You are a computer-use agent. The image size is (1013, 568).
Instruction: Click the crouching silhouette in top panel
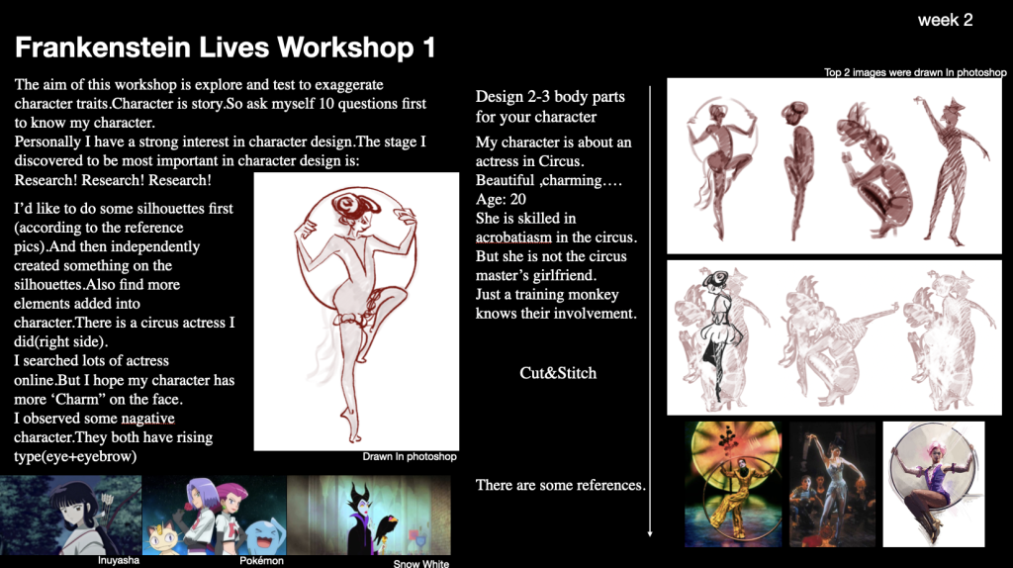(x=874, y=169)
